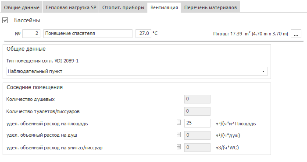
Task: Click the temperature field 27.0
Action: click(143, 34)
